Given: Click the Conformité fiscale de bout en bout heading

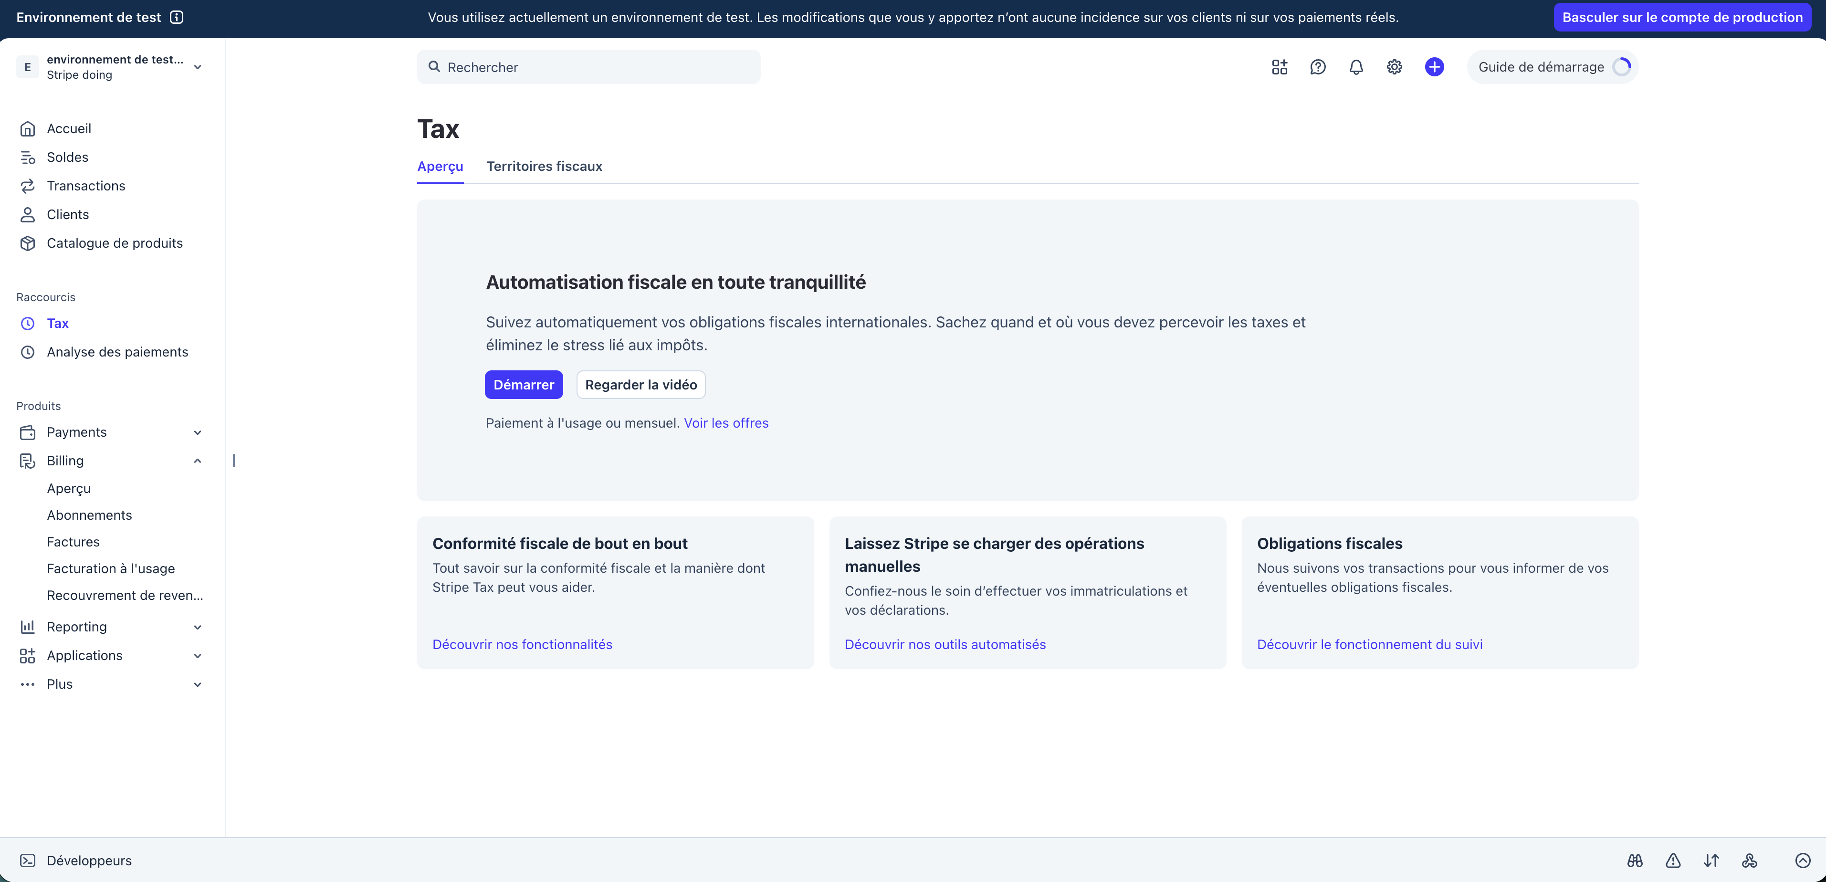Looking at the screenshot, I should 560,543.
